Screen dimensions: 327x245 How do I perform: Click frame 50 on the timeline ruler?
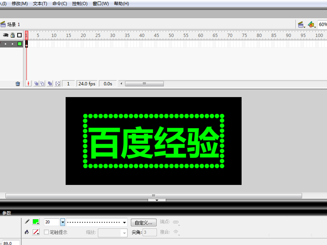(x=171, y=36)
